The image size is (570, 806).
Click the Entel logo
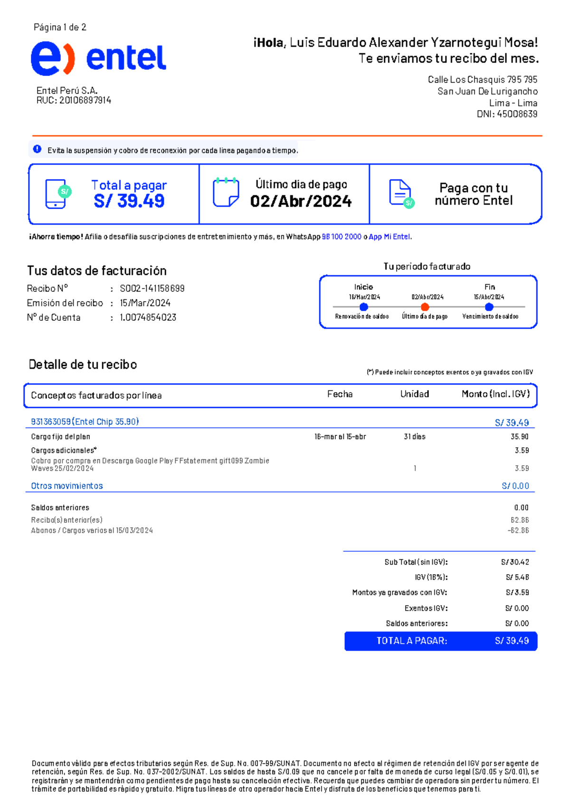tap(98, 58)
